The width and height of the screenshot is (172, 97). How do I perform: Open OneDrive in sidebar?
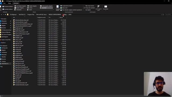click(3, 43)
